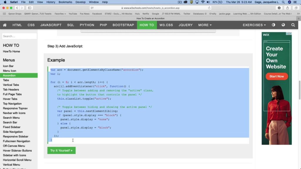Open the Favorites bookmarks dropdown

(x=60, y=13)
